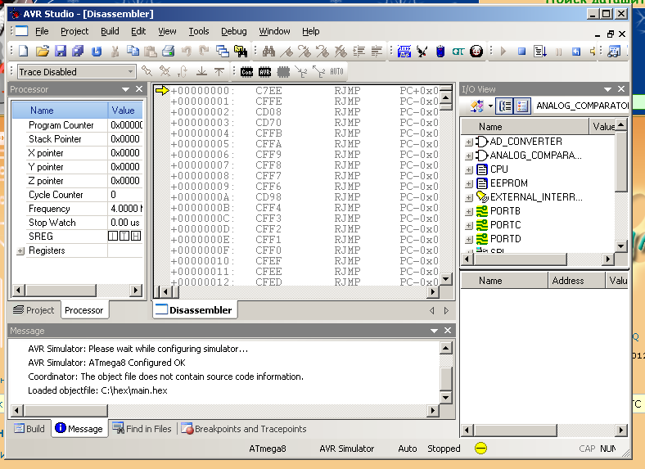Screen dimensions: 645x469
Task: Click the Name column header in Processor panel
Action: pyautogui.click(x=60, y=110)
